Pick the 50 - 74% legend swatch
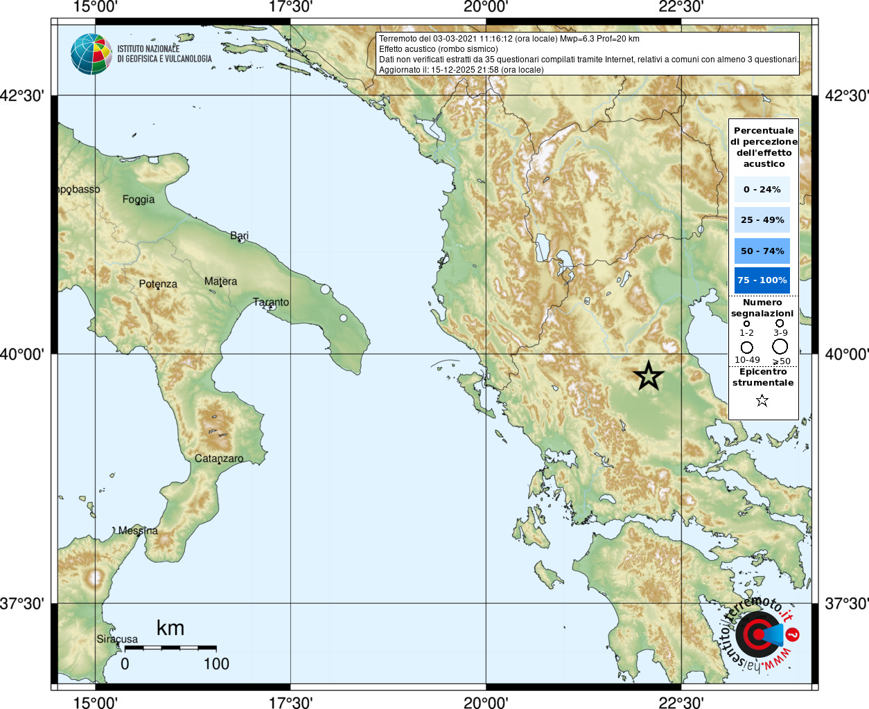This screenshot has width=869, height=709. 762,251
